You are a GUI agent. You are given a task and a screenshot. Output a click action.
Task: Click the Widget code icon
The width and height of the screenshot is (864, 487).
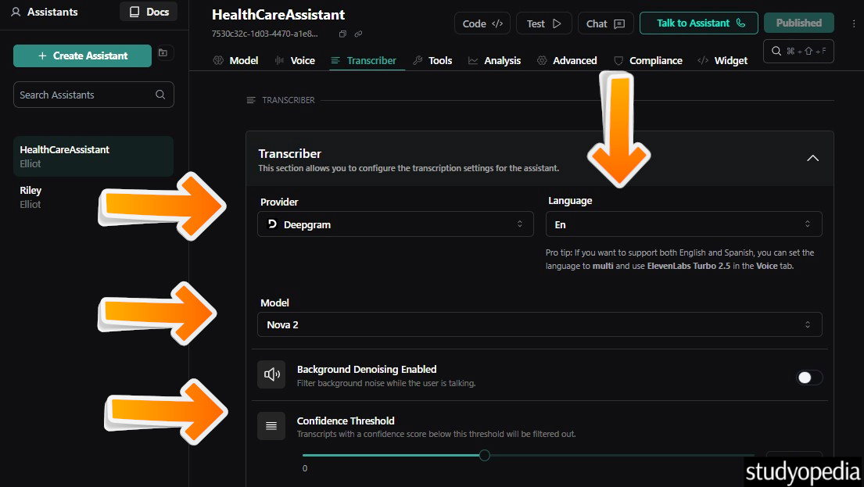click(x=701, y=59)
